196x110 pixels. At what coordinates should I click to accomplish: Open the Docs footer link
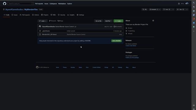(87, 67)
